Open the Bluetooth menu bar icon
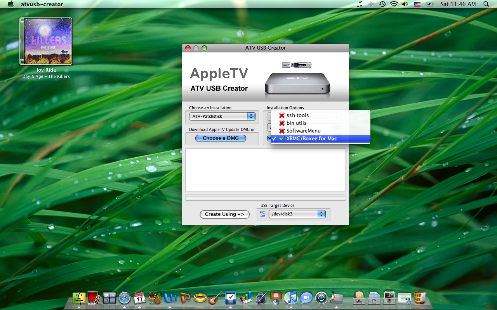The image size is (497, 310). click(371, 4)
